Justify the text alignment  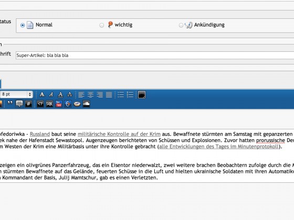tap(109, 94)
